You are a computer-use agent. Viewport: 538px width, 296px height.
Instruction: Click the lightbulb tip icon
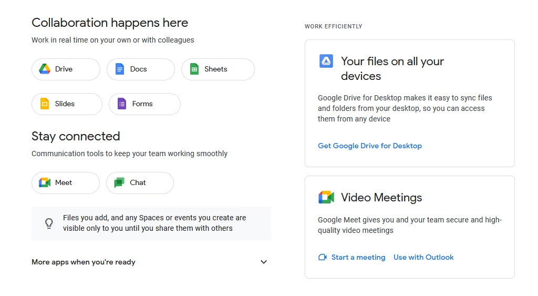tap(49, 223)
